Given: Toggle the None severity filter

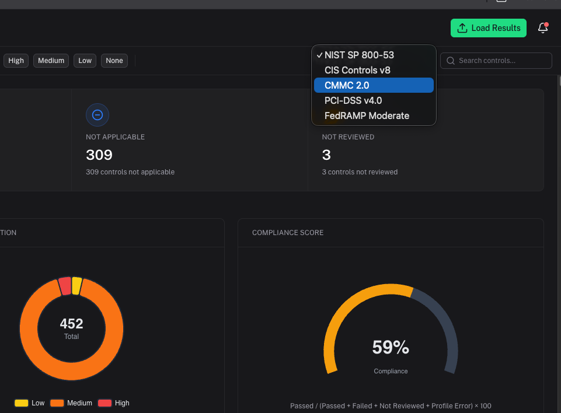Looking at the screenshot, I should click(114, 61).
